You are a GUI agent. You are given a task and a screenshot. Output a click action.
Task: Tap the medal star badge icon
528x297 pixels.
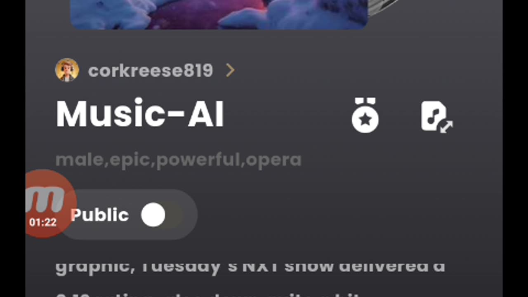(365, 115)
